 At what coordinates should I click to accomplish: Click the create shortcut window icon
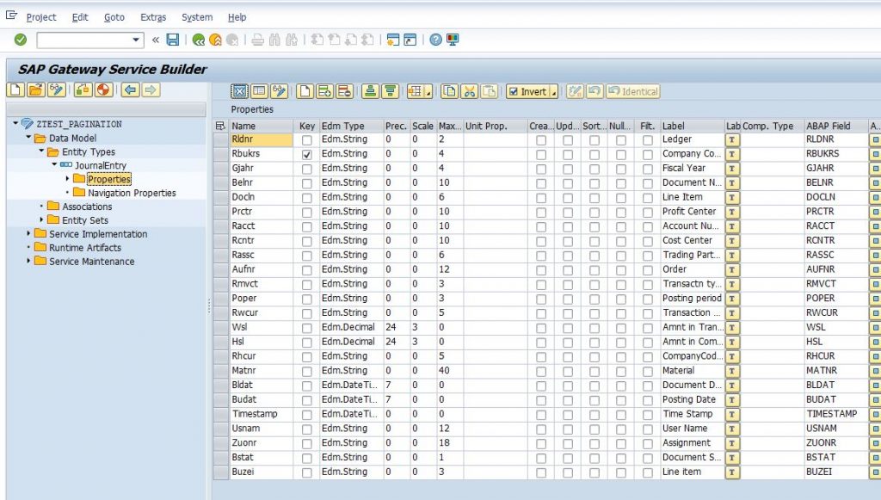click(x=410, y=40)
